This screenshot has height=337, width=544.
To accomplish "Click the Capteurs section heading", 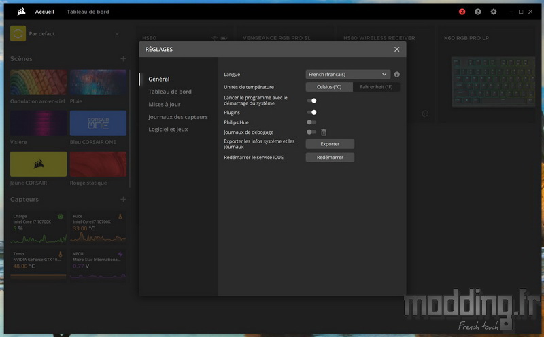I will coord(24,199).
